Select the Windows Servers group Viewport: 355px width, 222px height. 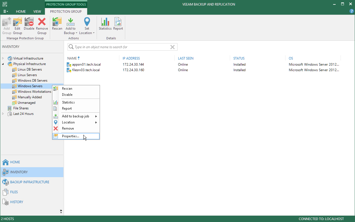(x=30, y=86)
